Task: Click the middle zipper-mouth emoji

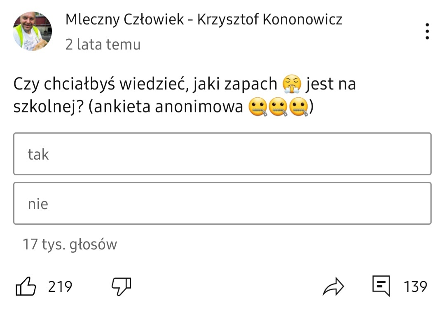Action: click(278, 108)
